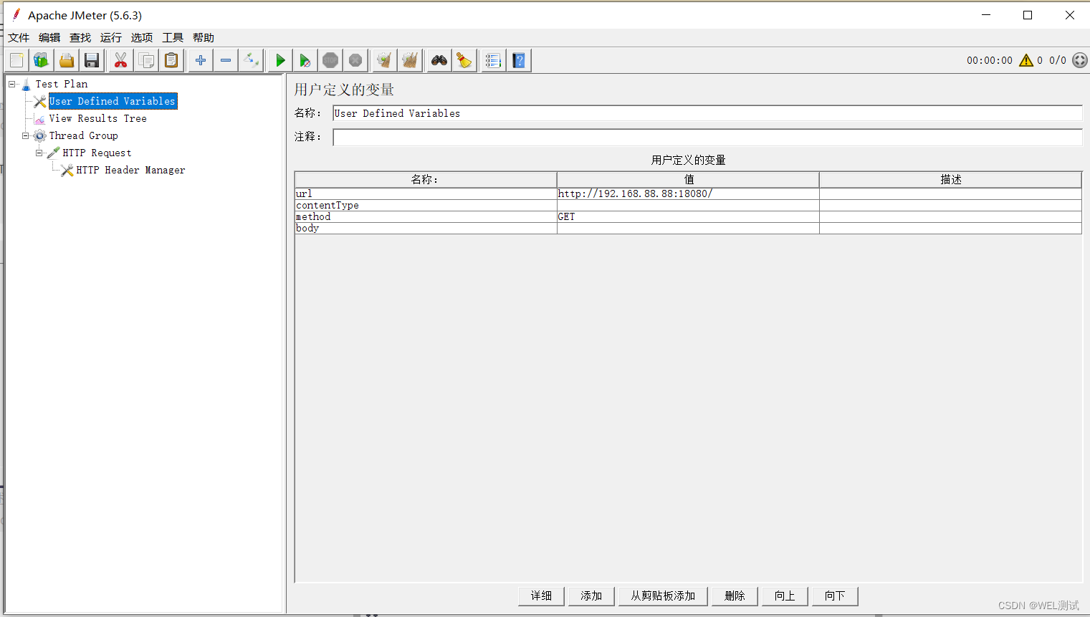Image resolution: width=1090 pixels, height=617 pixels.
Task: Click the Expand All plus icon
Action: pyautogui.click(x=201, y=60)
